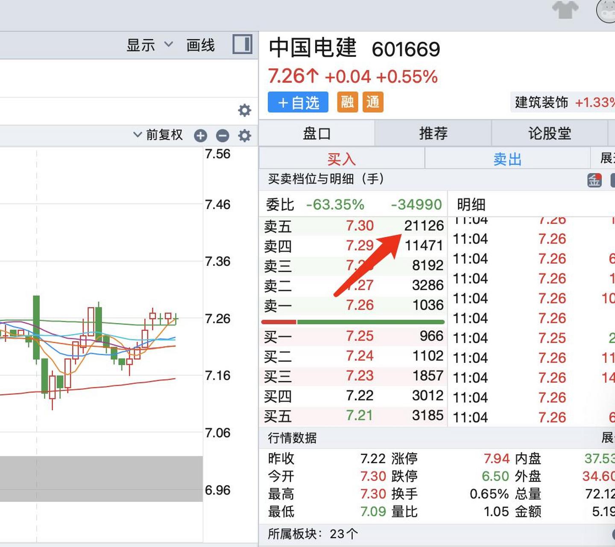Select the 卖一 row at 7.26

(x=354, y=305)
